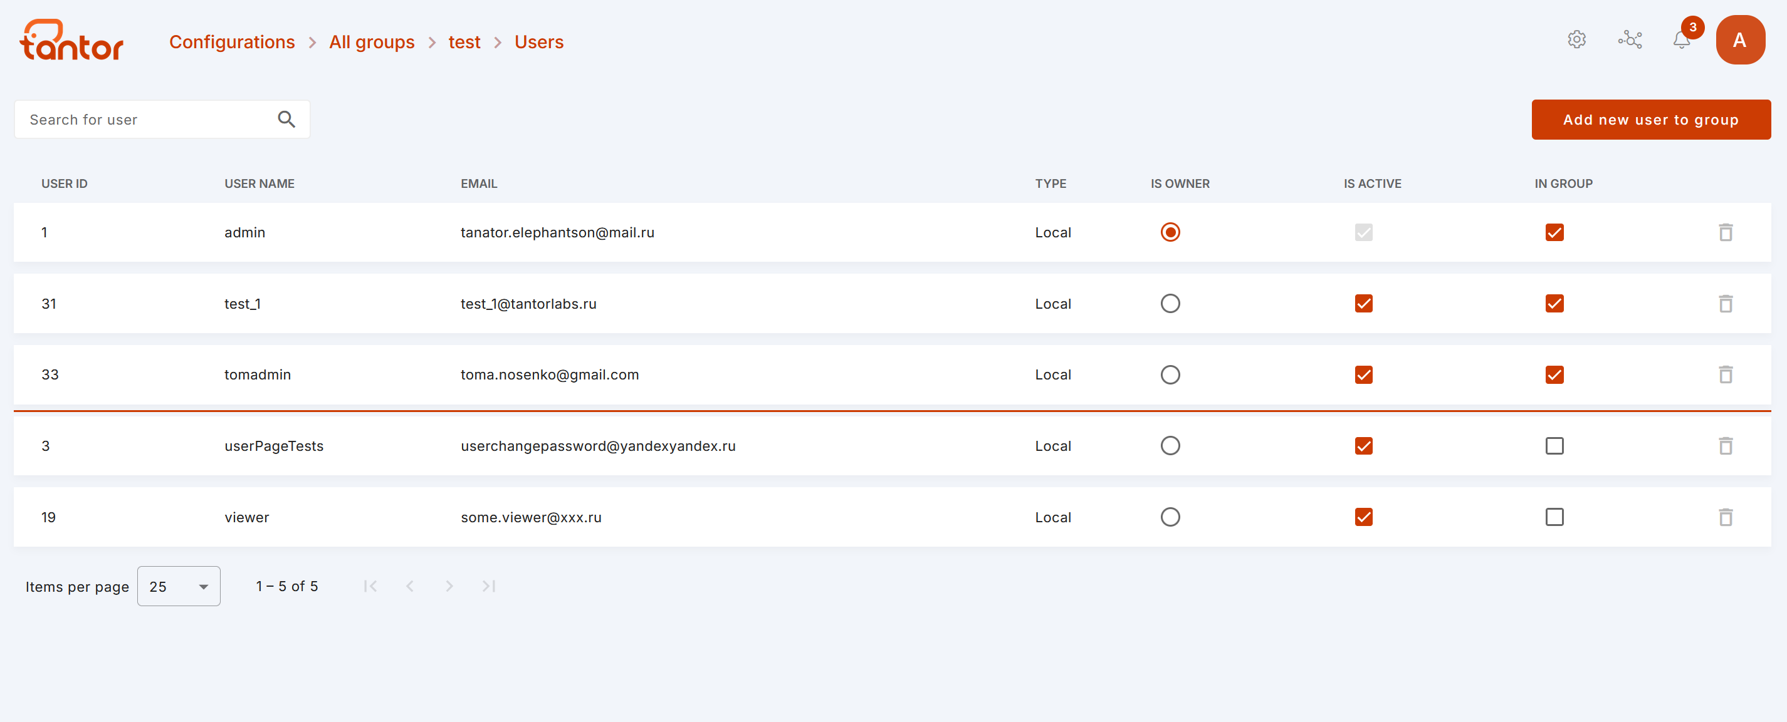Click Add new user to group
Screen dimensions: 1787x722
1650,119
